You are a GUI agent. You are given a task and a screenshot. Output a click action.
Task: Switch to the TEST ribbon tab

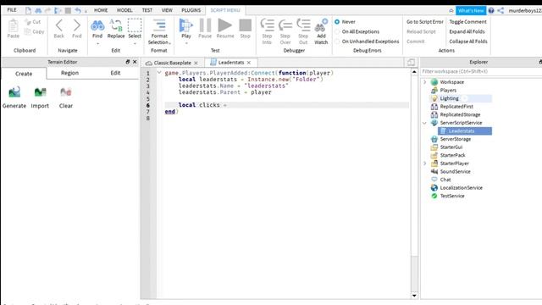(147, 10)
